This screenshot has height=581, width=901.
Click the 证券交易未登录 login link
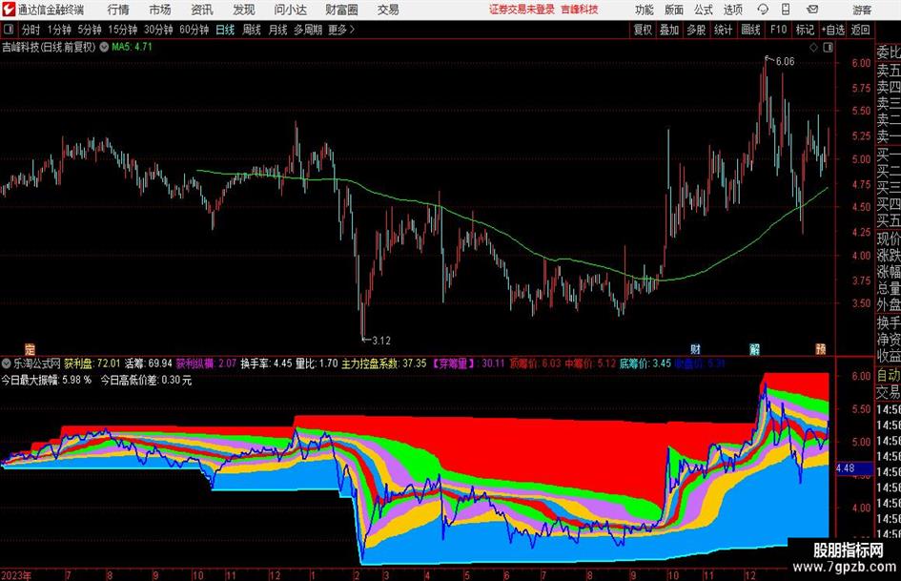coord(522,10)
